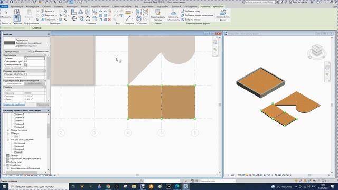
Task: Select the Aligned Dimension measure icon
Action: pos(128,12)
